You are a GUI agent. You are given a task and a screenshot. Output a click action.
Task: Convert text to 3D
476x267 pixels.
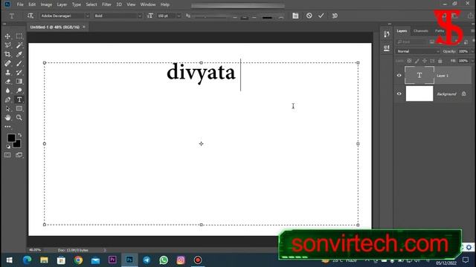coord(335,16)
